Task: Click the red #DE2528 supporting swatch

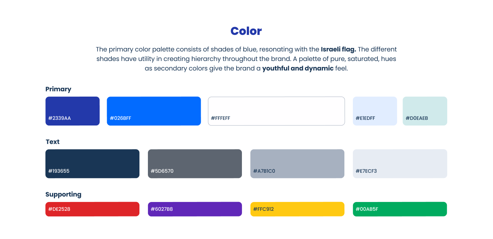Action: click(92, 209)
